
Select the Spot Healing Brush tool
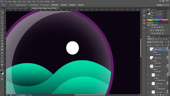(x=2, y=29)
